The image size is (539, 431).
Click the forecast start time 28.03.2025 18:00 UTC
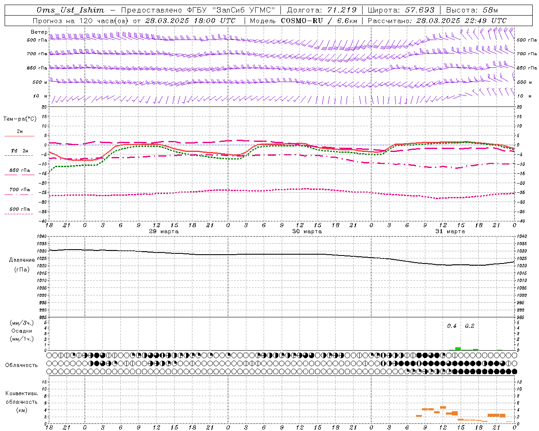(x=190, y=21)
